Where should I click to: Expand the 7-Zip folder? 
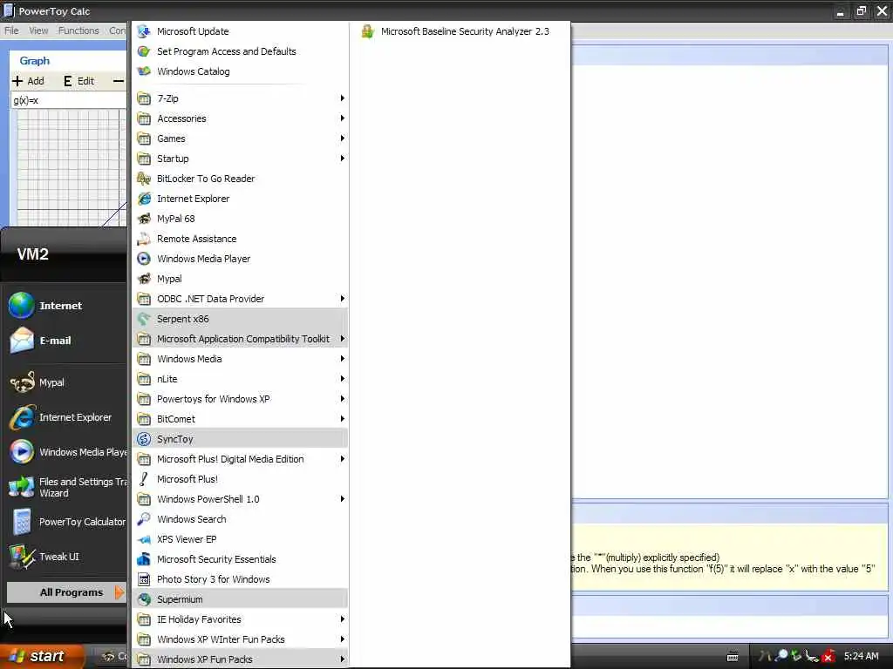(x=240, y=98)
